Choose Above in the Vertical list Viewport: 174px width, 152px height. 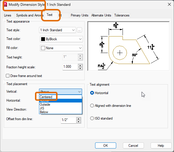coord(60,101)
